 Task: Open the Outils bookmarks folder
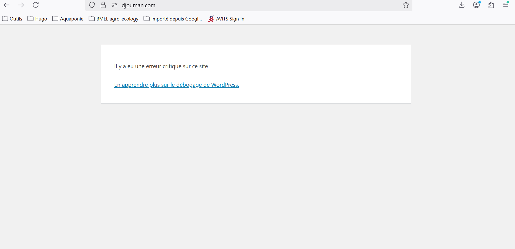[x=12, y=19]
